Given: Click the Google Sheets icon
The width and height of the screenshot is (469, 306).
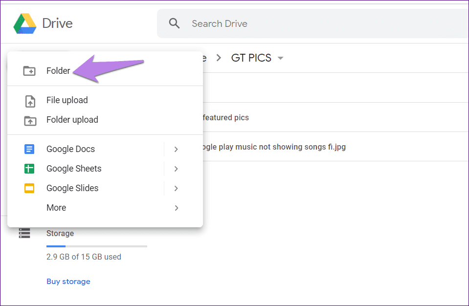Looking at the screenshot, I should coord(29,169).
